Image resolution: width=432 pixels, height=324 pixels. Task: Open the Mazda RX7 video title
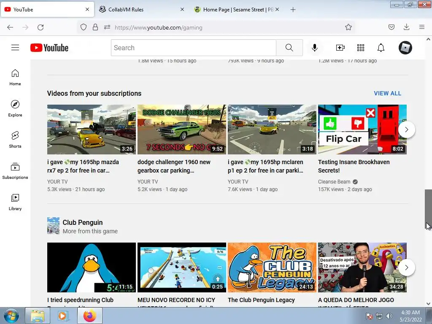pos(83,166)
